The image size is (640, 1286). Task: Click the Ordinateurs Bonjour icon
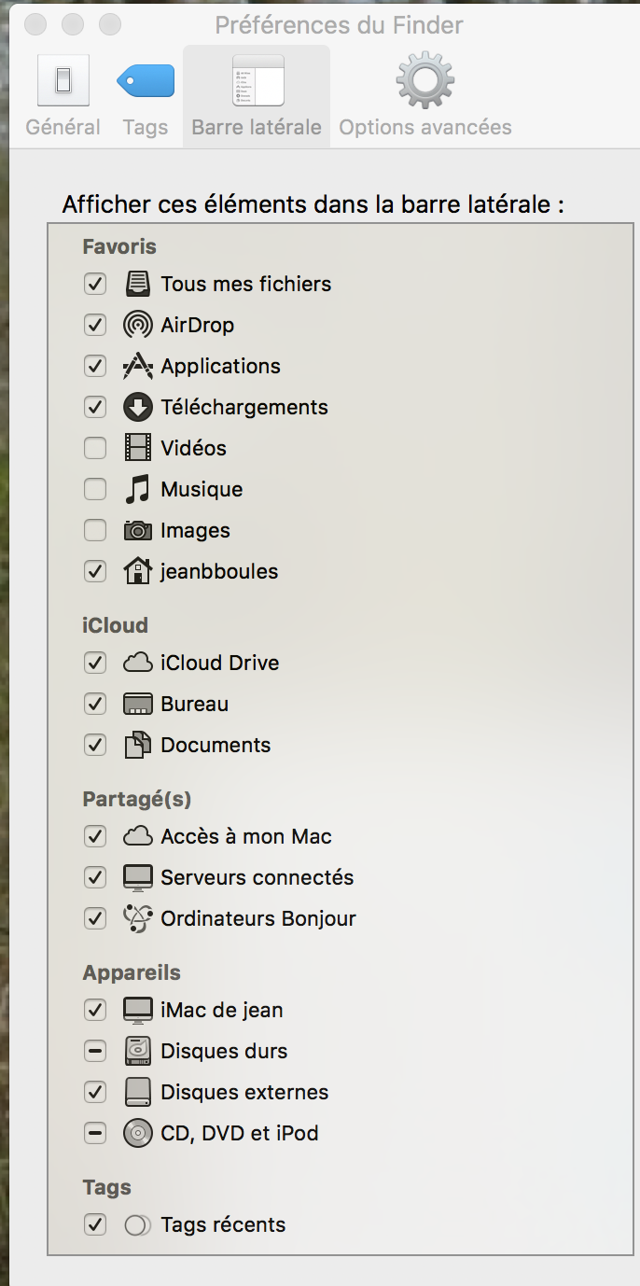(x=138, y=918)
